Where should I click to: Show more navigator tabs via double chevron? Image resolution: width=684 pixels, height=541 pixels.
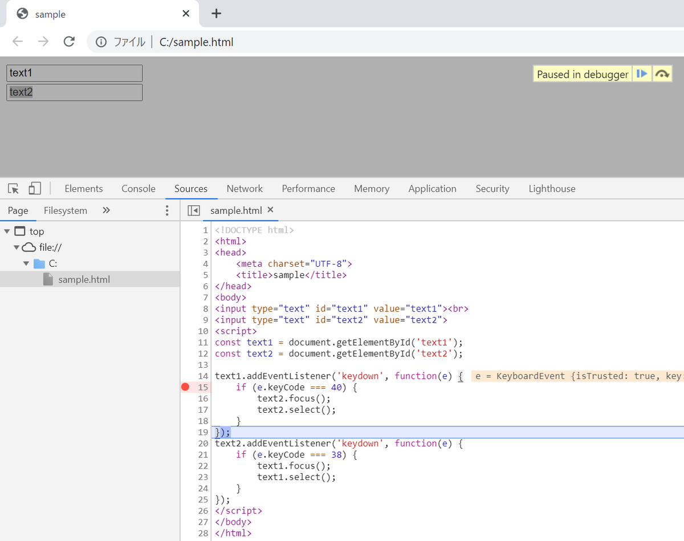click(106, 210)
